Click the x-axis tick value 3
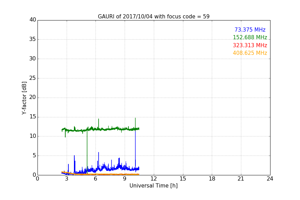 pyautogui.click(x=67, y=179)
